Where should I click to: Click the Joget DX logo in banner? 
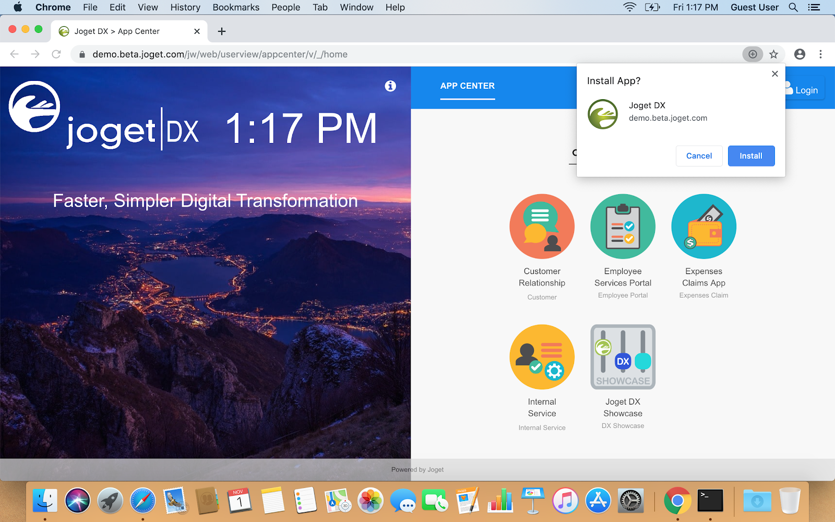click(104, 115)
